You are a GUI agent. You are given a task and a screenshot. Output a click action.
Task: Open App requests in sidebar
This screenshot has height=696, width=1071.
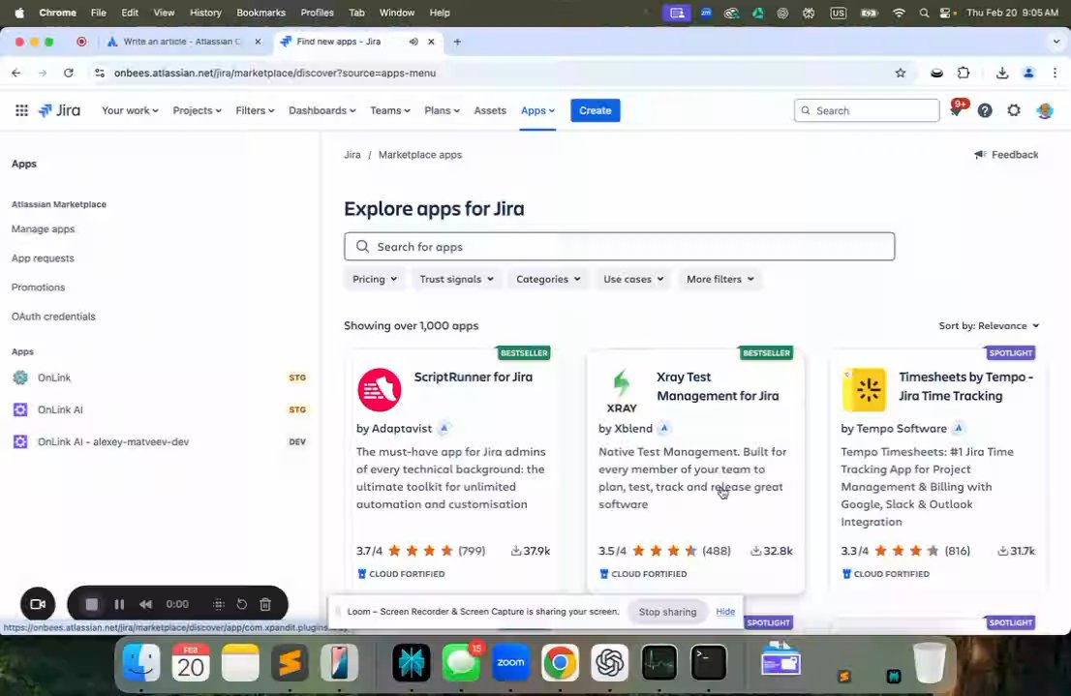point(43,258)
